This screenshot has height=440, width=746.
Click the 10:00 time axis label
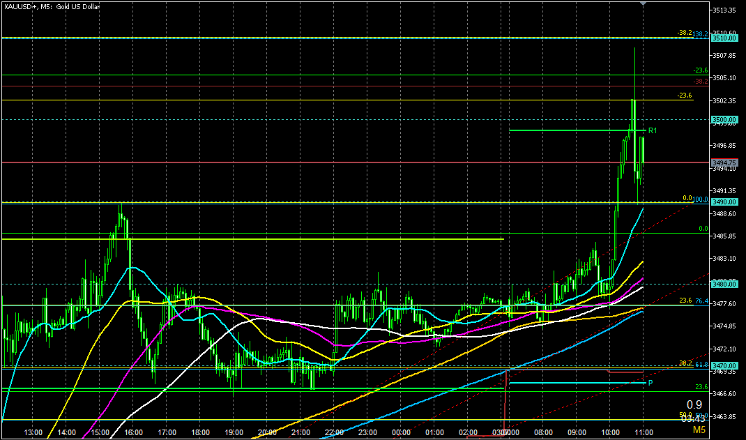pyautogui.click(x=611, y=432)
